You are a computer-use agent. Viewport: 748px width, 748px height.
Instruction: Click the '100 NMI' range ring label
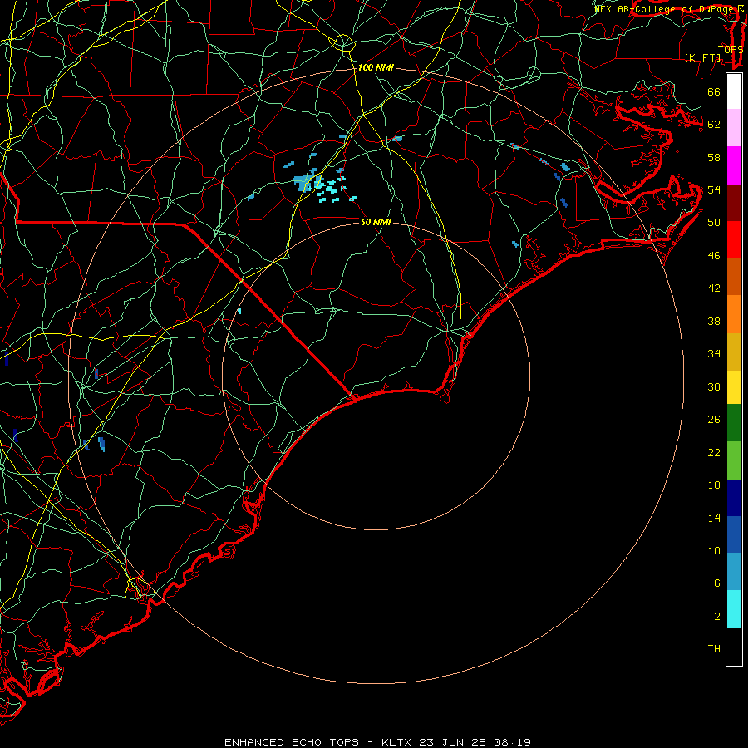point(376,68)
